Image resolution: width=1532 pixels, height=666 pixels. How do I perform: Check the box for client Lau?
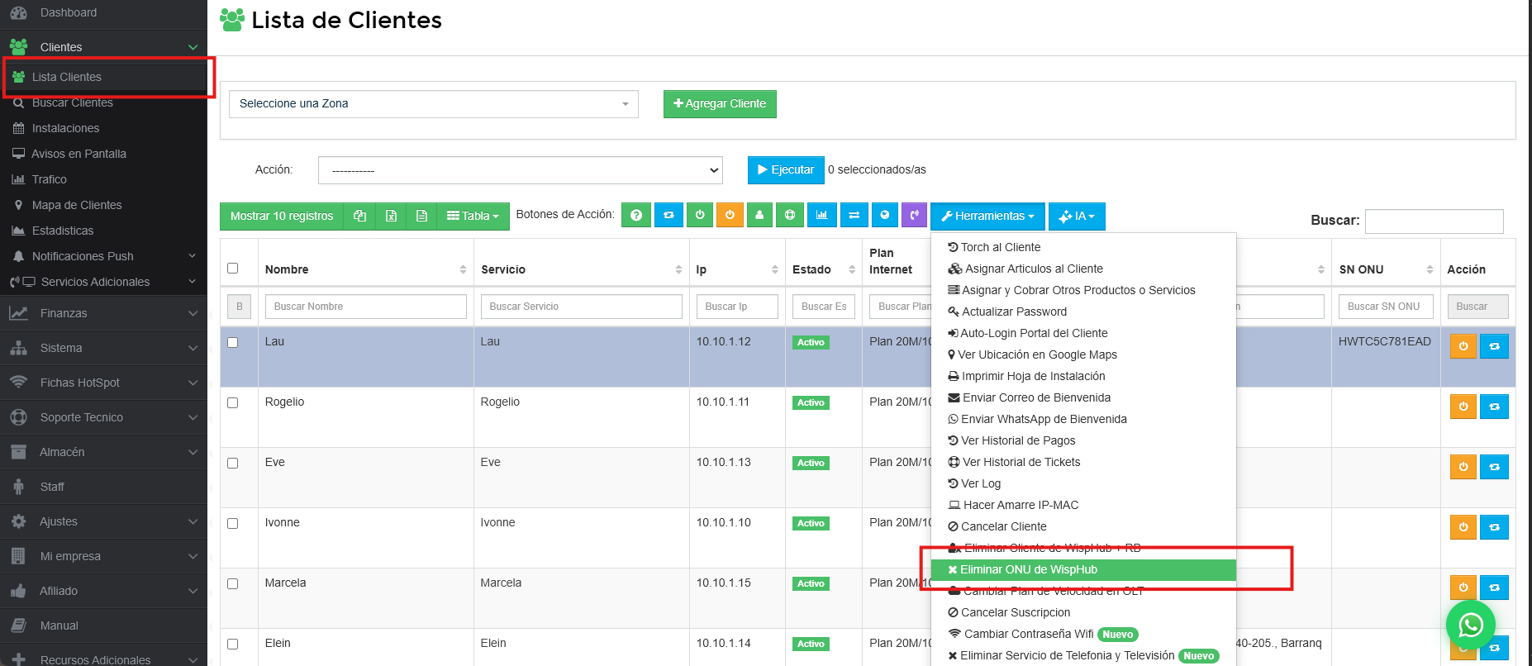232,342
